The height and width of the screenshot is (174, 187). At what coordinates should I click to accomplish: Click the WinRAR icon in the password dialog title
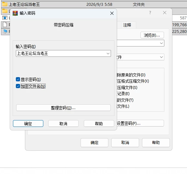[x=15, y=13]
